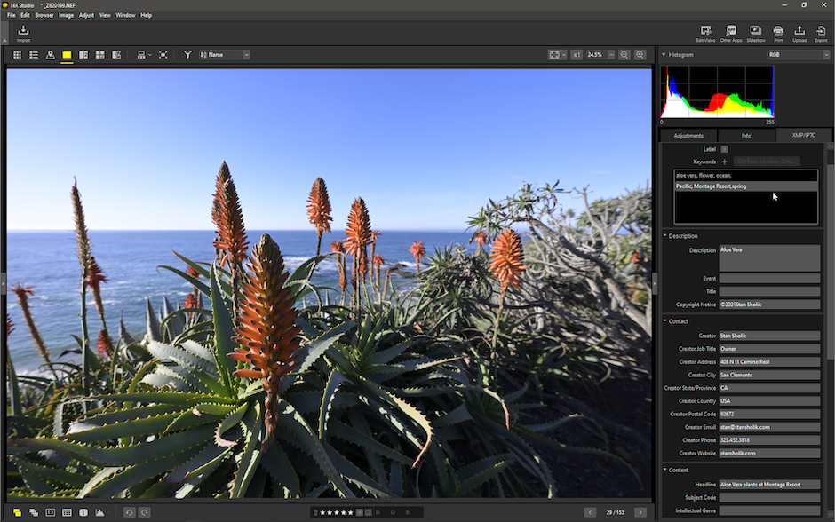Toggle the Label color box

click(x=724, y=149)
